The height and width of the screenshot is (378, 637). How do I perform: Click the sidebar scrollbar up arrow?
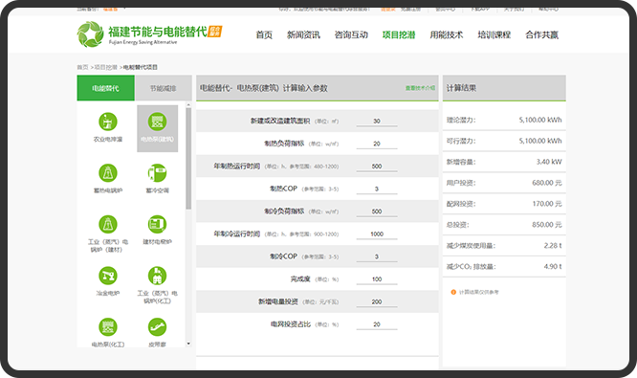188,105
